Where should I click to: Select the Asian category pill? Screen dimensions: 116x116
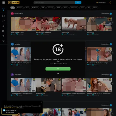[x=65, y=8]
